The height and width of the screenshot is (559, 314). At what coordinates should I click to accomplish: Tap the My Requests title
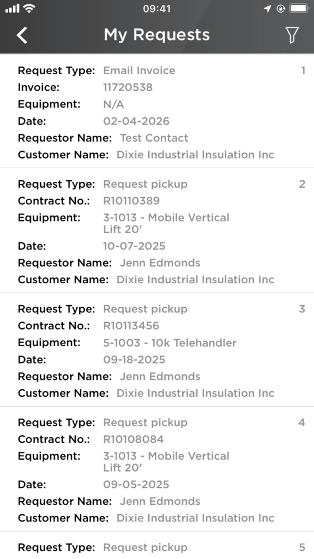157,34
